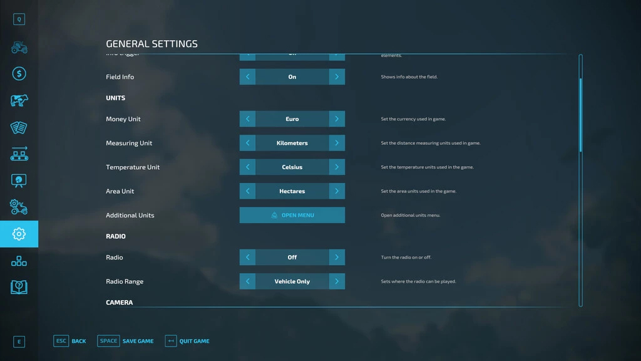Switch Temperature Unit to next option
The width and height of the screenshot is (641, 361).
click(x=337, y=167)
